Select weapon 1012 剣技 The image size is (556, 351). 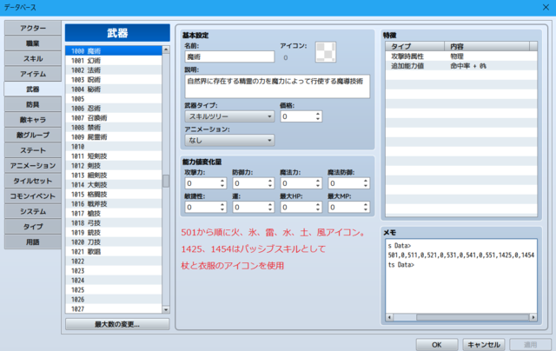coord(114,166)
